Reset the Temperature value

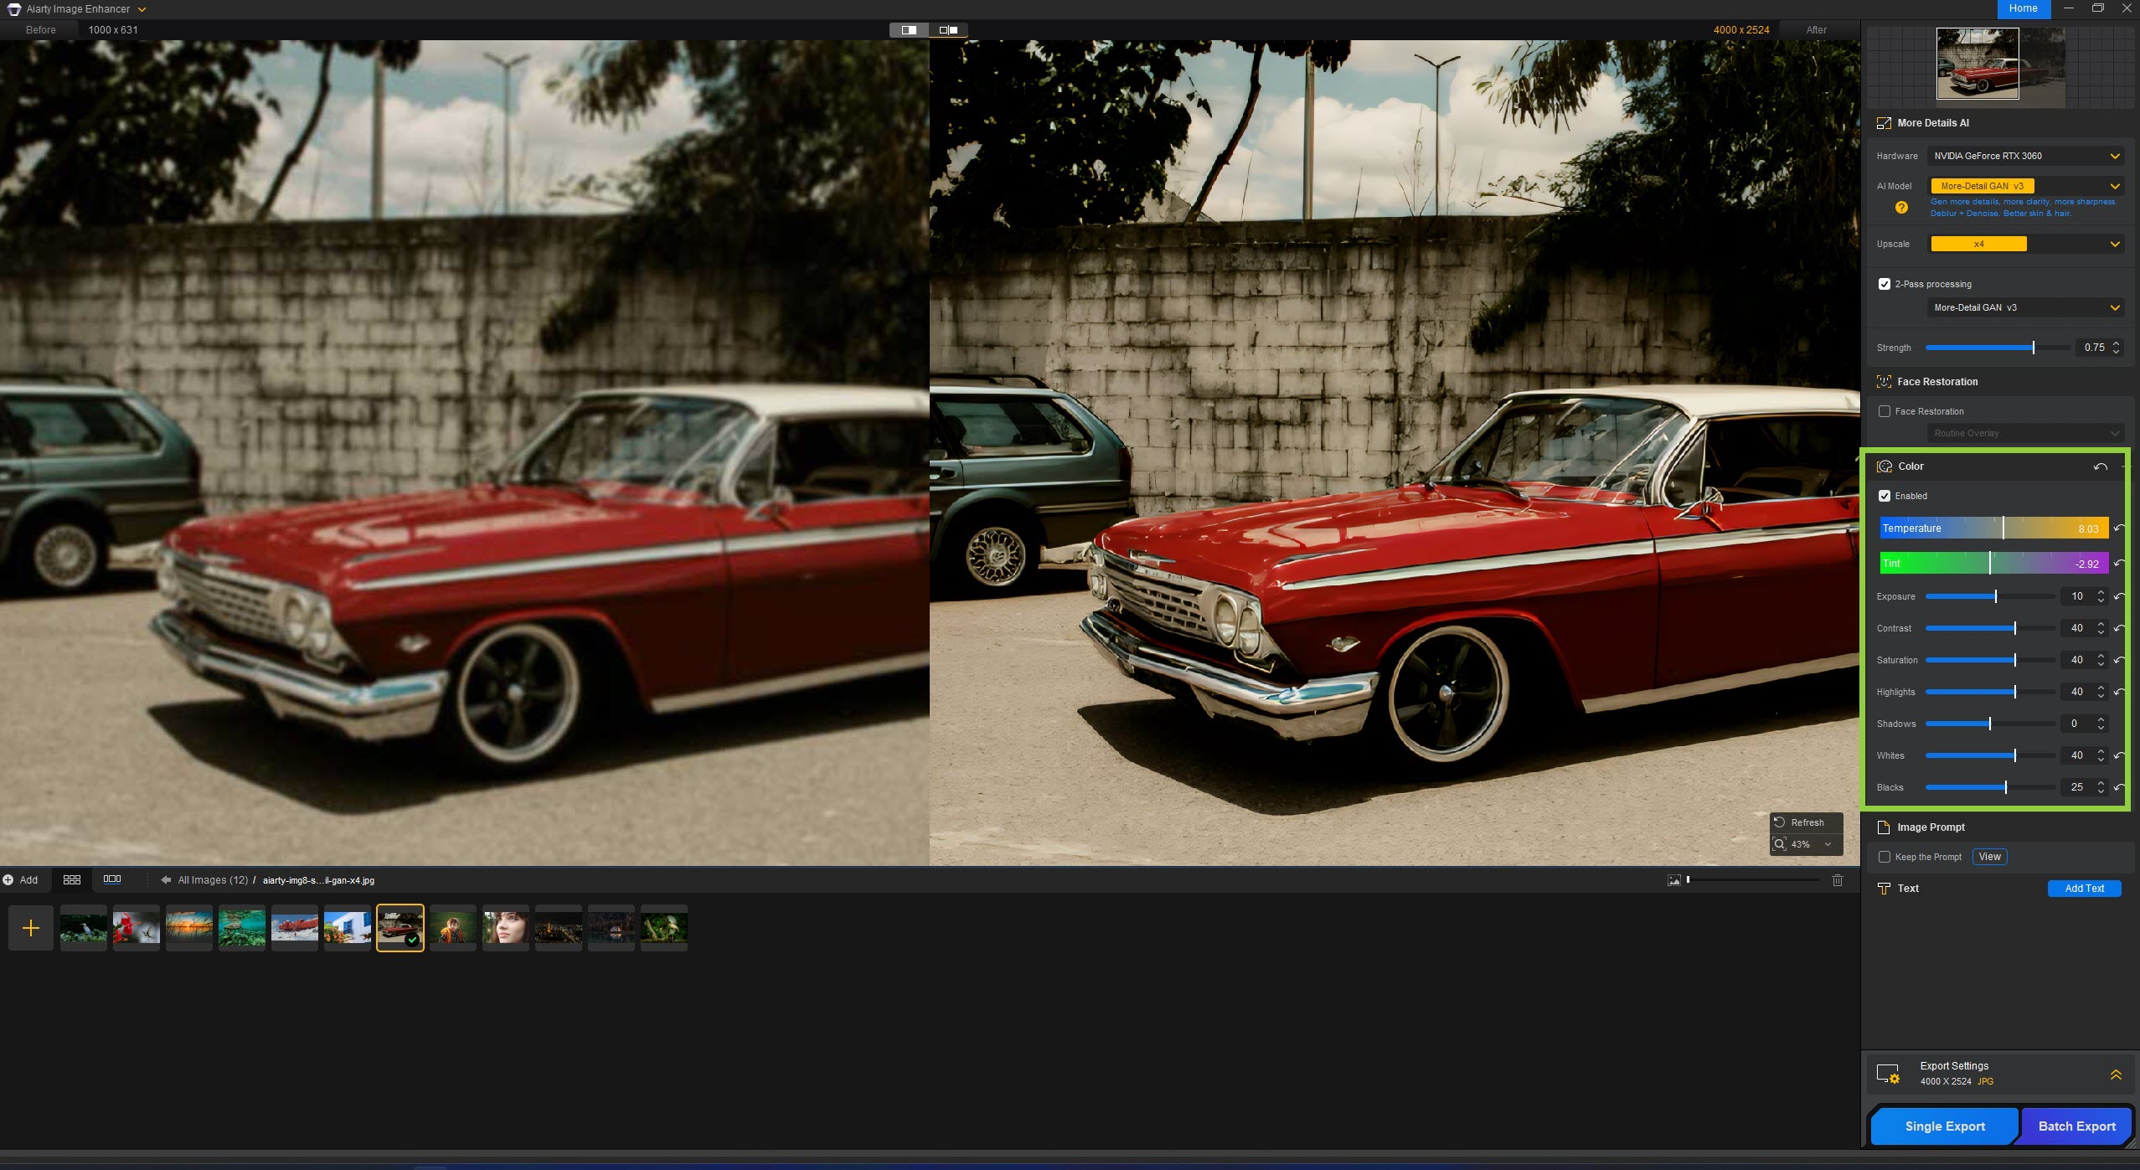[x=2118, y=528]
